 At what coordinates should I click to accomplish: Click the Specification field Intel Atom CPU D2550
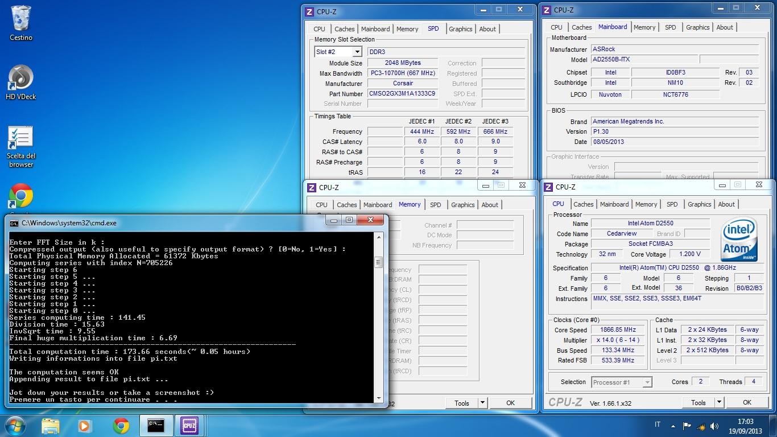(677, 268)
